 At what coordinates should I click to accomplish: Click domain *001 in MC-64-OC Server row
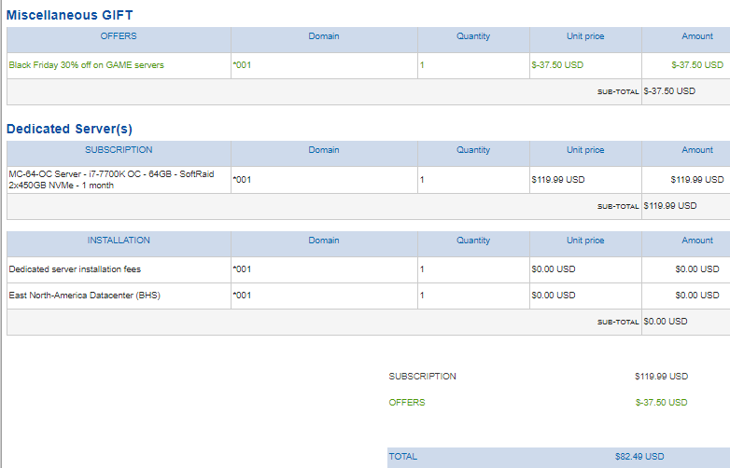[242, 179]
